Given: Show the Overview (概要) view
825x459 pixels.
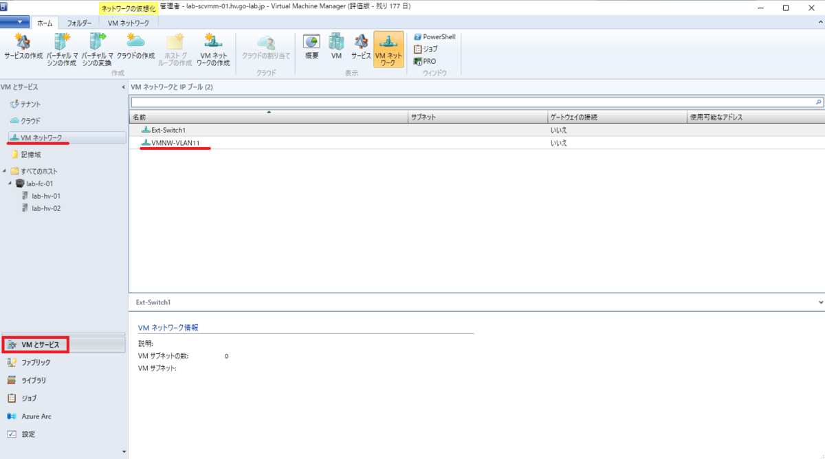Looking at the screenshot, I should point(311,47).
